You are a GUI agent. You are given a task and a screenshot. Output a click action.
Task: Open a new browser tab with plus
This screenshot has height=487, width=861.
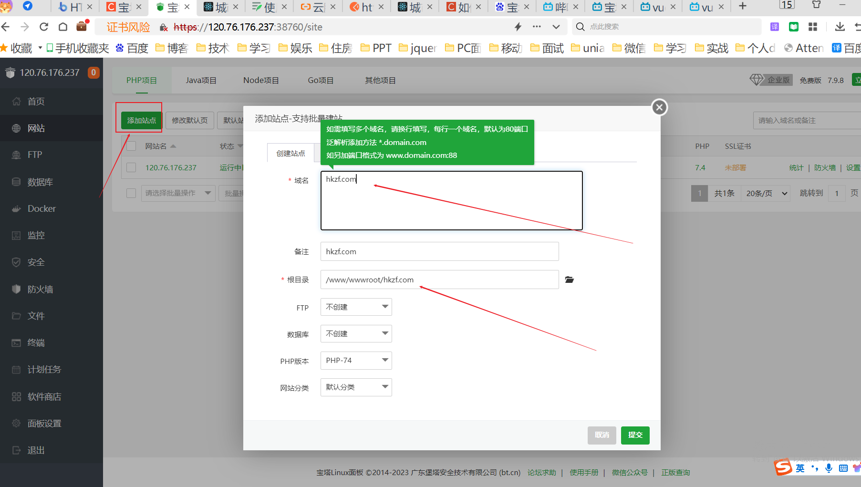743,6
